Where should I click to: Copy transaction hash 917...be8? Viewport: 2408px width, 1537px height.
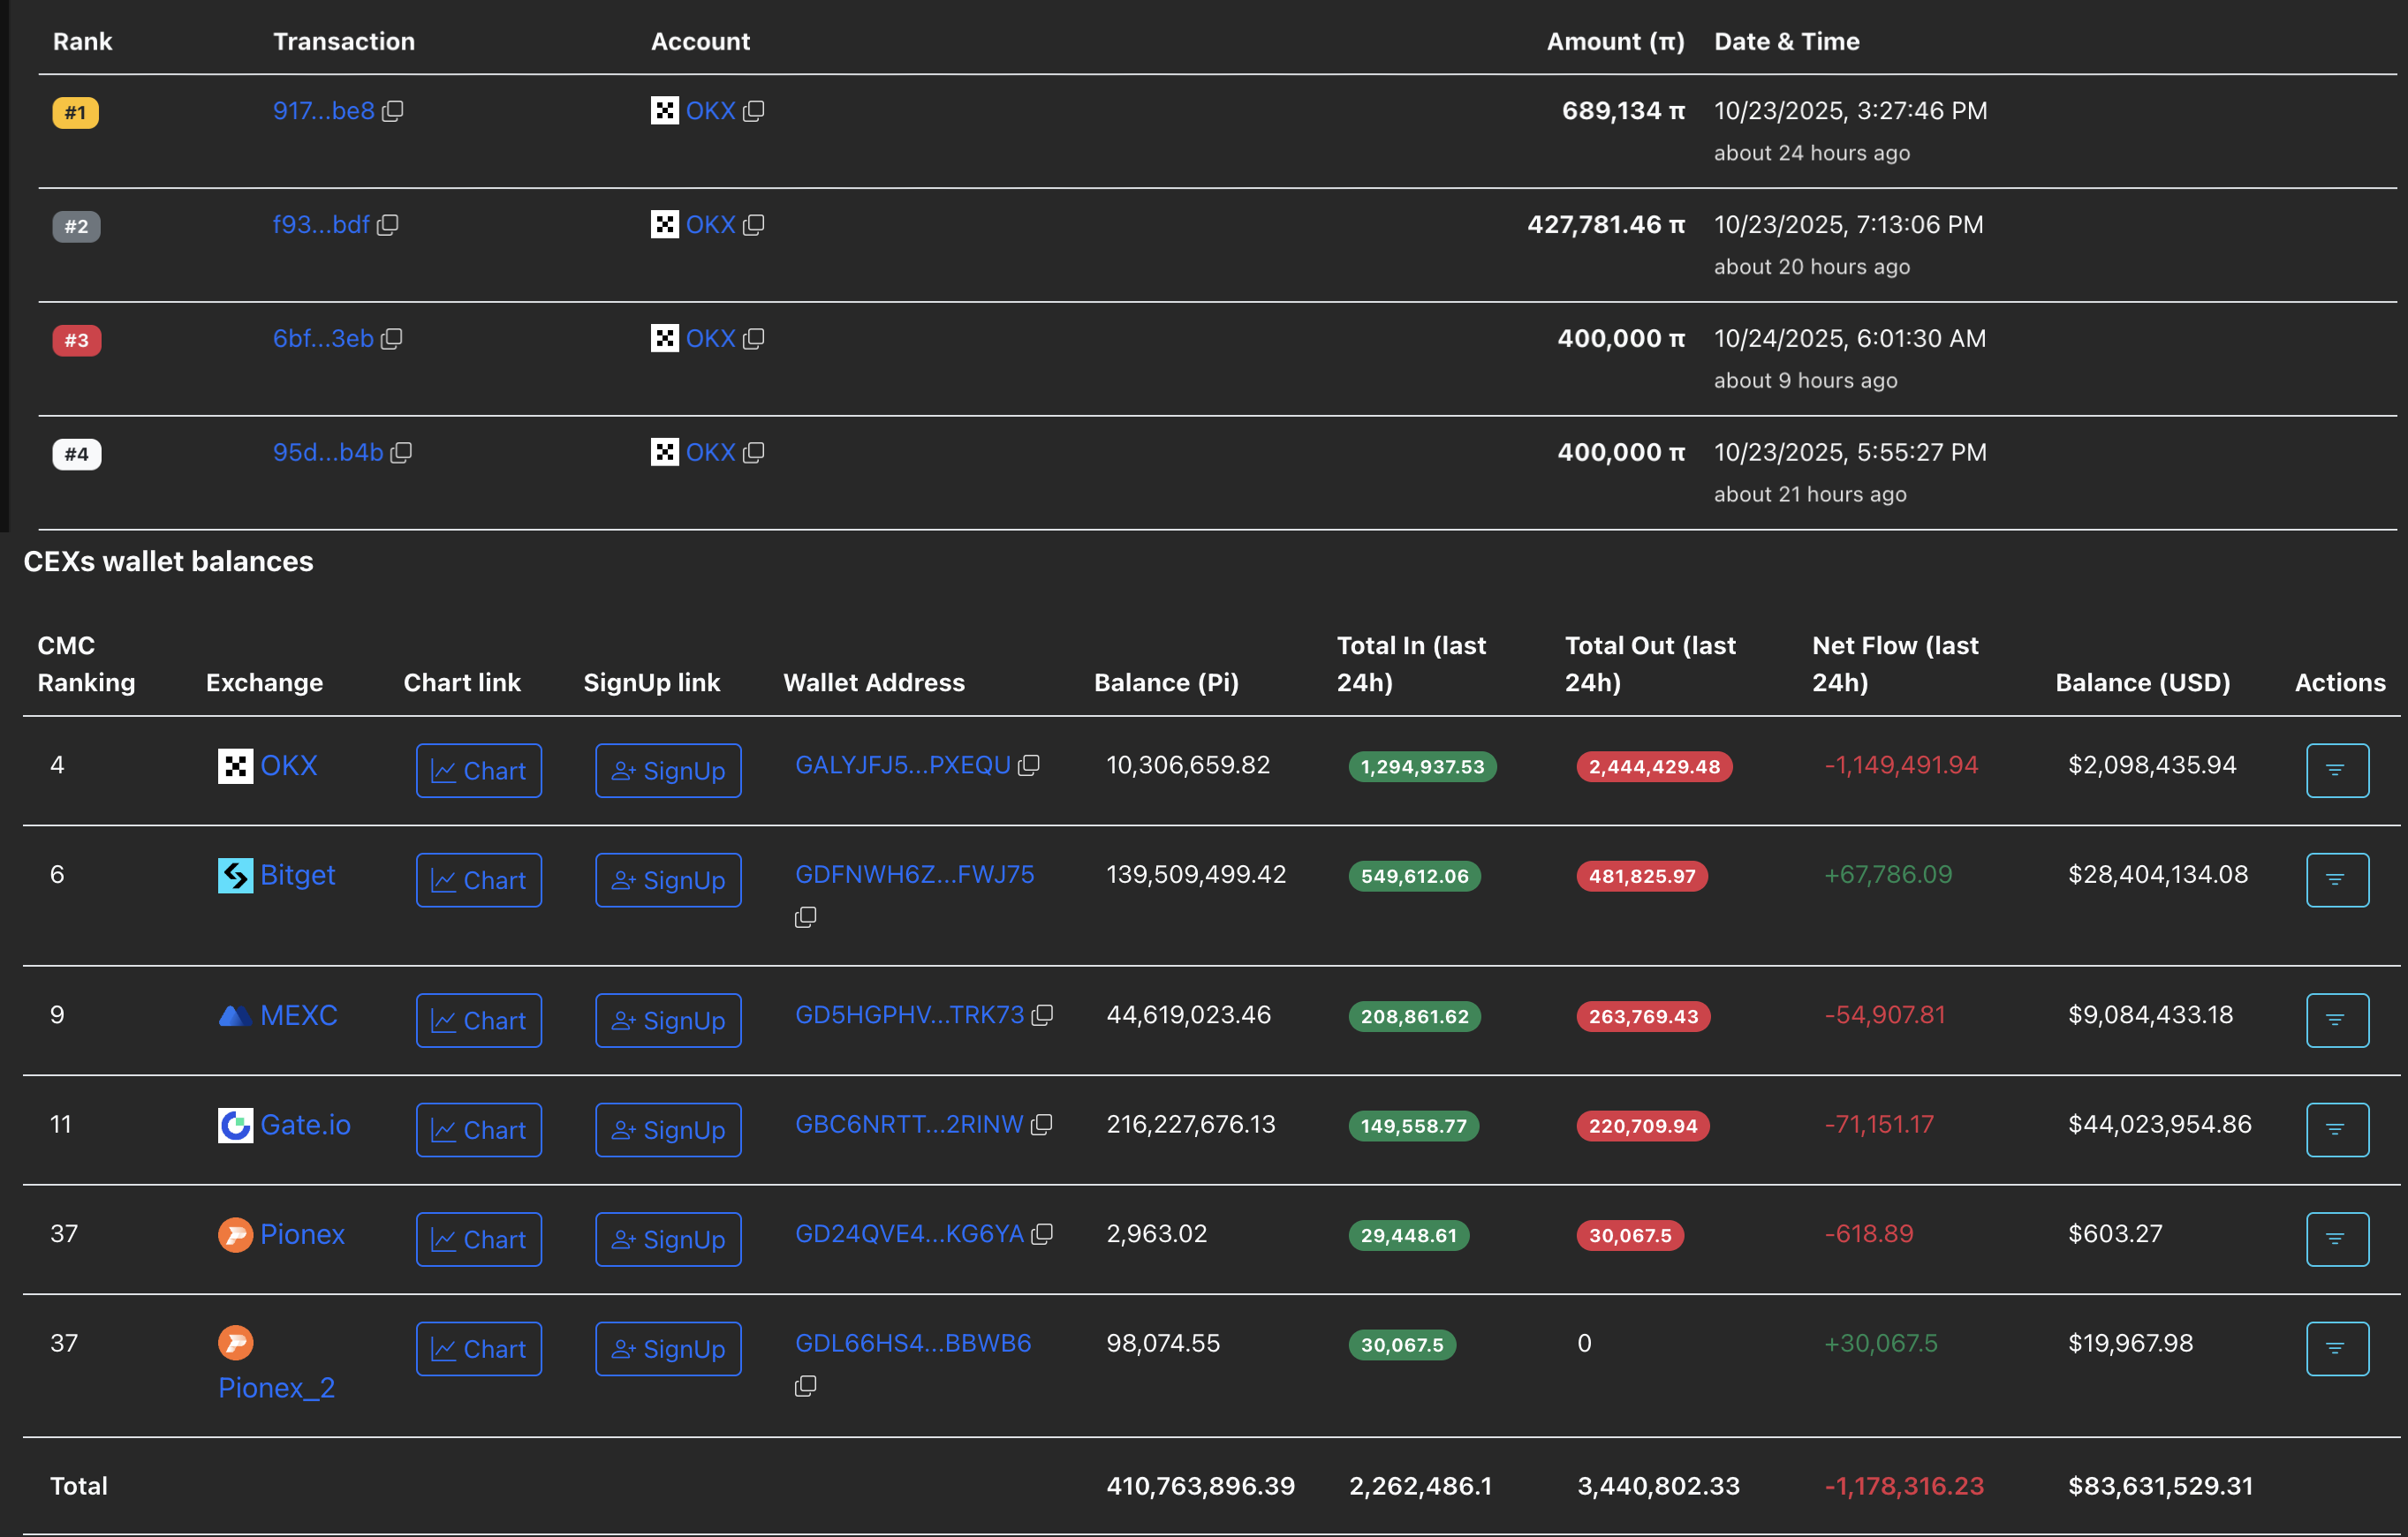pos(393,111)
